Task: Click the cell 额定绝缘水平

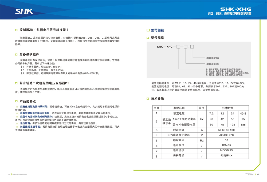Action: pyautogui.click(x=167, y=122)
